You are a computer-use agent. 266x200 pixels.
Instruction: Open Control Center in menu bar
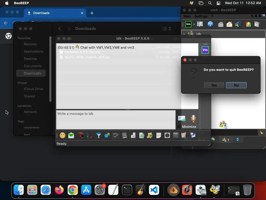point(218,3)
